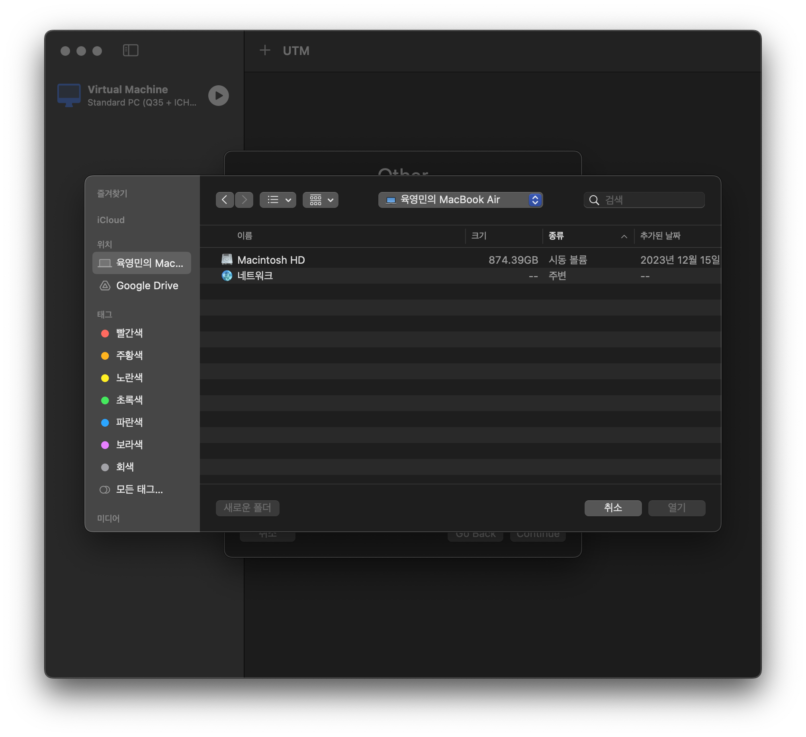
Task: Click the 네트워크 globe icon
Action: coord(227,276)
